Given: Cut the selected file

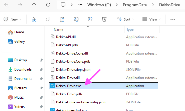Looking at the screenshot, I should click(x=34, y=19).
